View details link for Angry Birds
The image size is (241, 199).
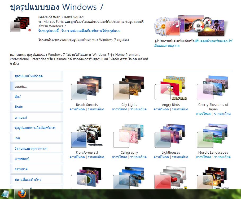pos(180,109)
